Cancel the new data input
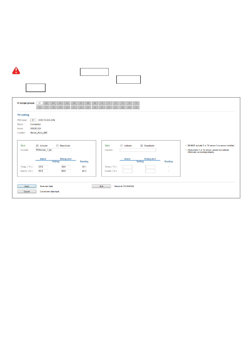Viewport: 251px width, 355px height. coord(27,191)
